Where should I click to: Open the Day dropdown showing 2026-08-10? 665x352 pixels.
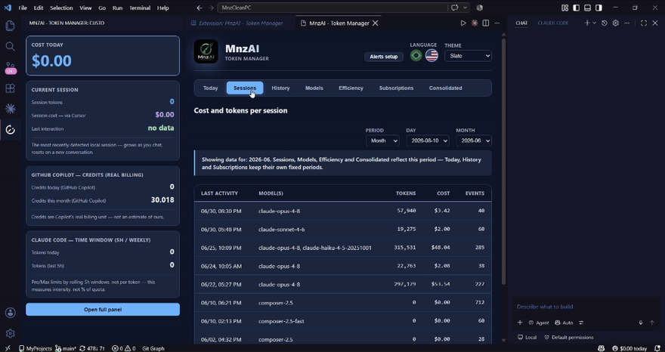pos(428,140)
